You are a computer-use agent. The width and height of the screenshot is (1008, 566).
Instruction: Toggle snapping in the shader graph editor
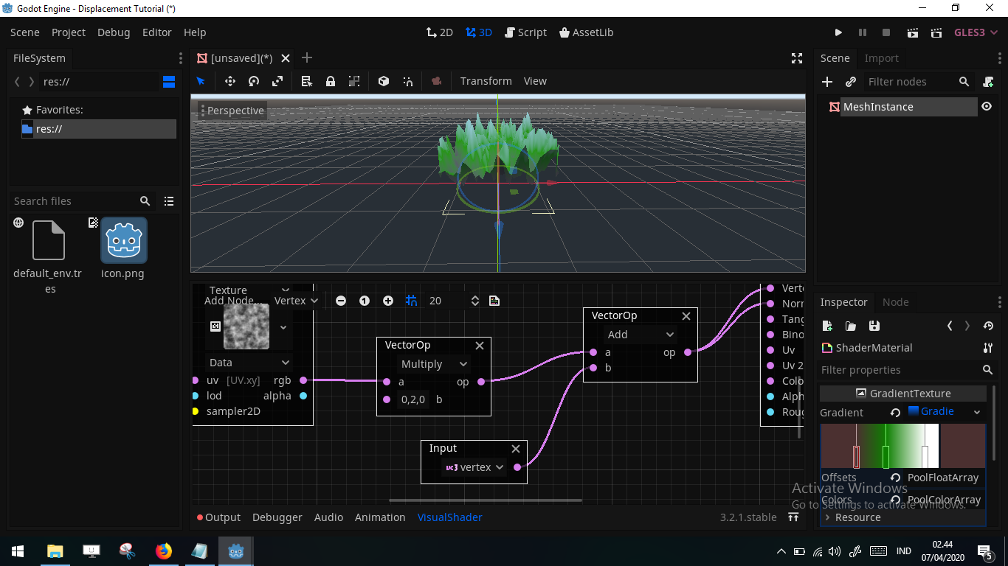(x=412, y=301)
